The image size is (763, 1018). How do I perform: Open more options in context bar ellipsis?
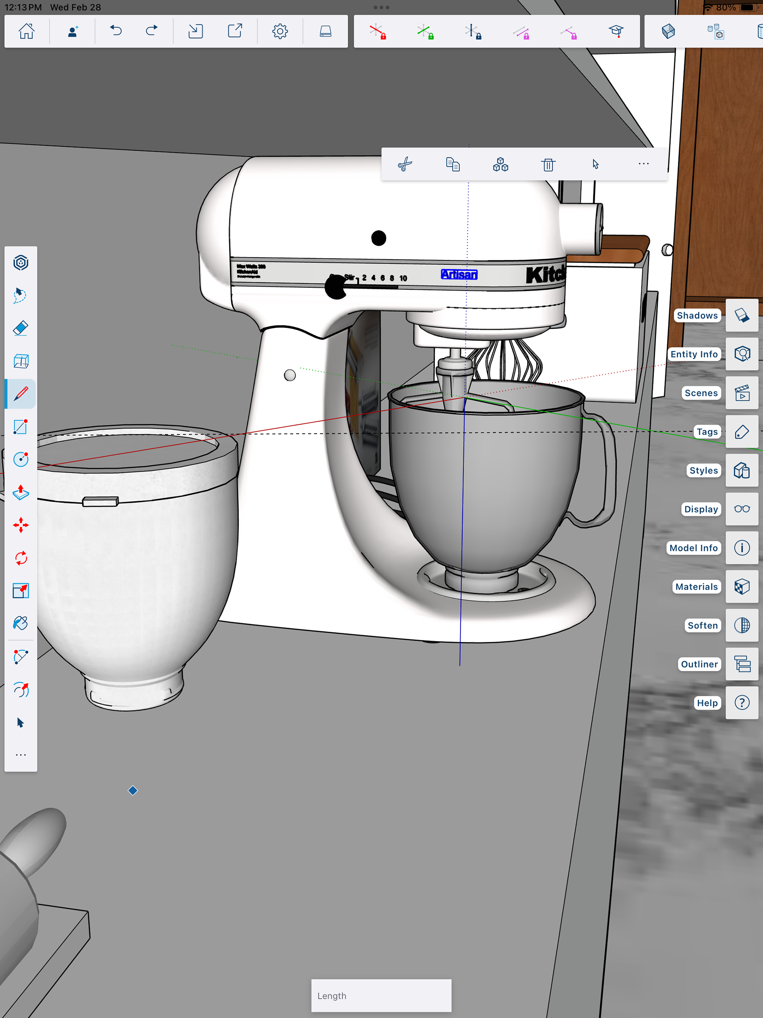643,164
